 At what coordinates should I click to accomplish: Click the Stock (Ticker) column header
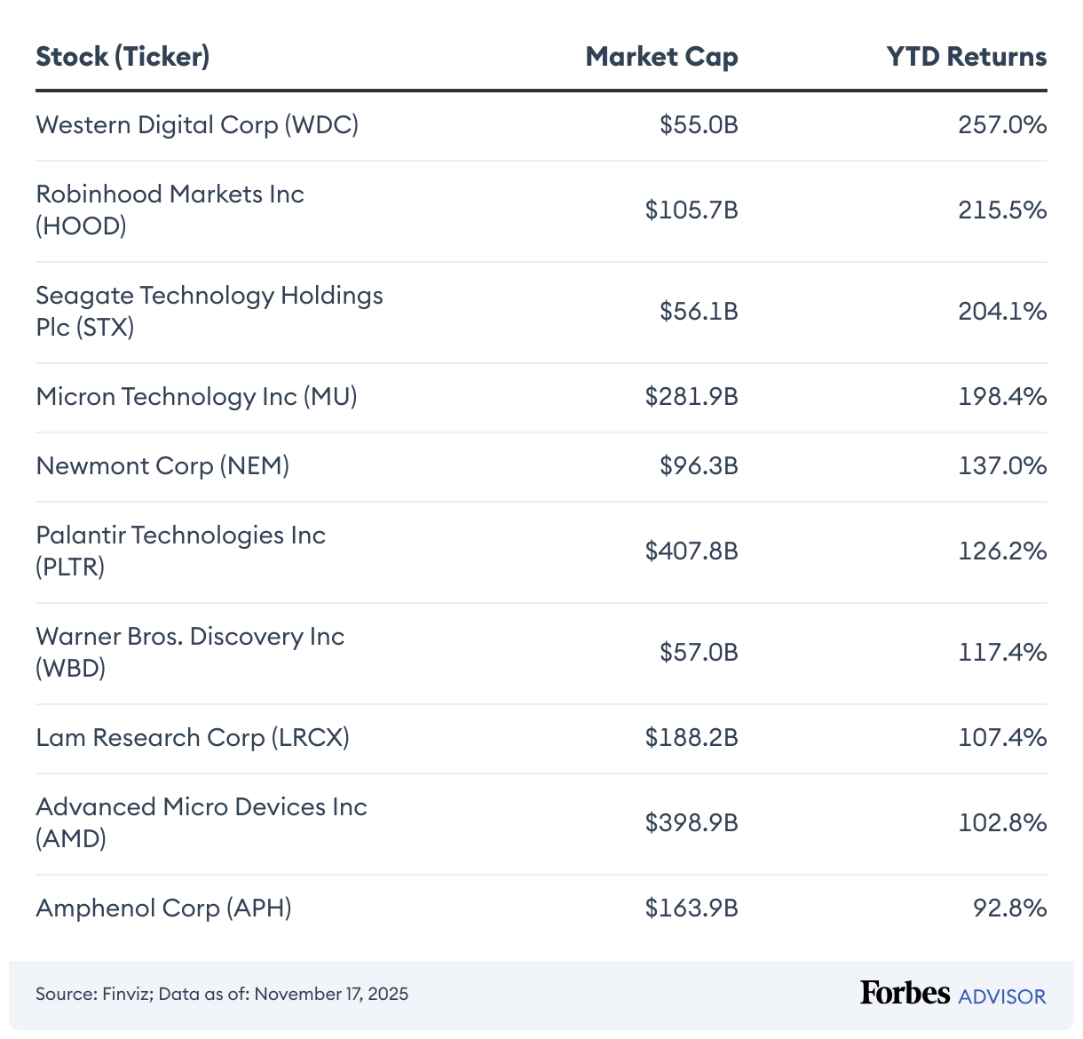[x=123, y=57]
